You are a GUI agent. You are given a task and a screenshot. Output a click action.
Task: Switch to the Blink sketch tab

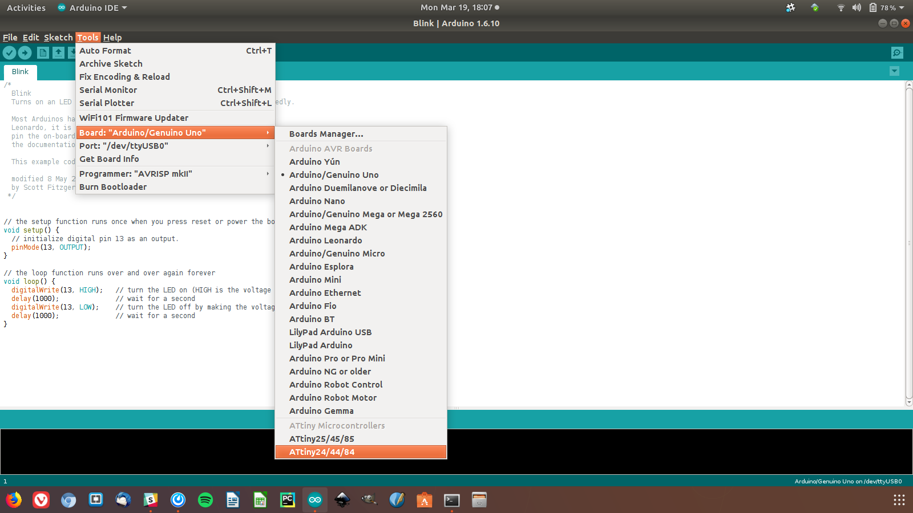point(20,72)
